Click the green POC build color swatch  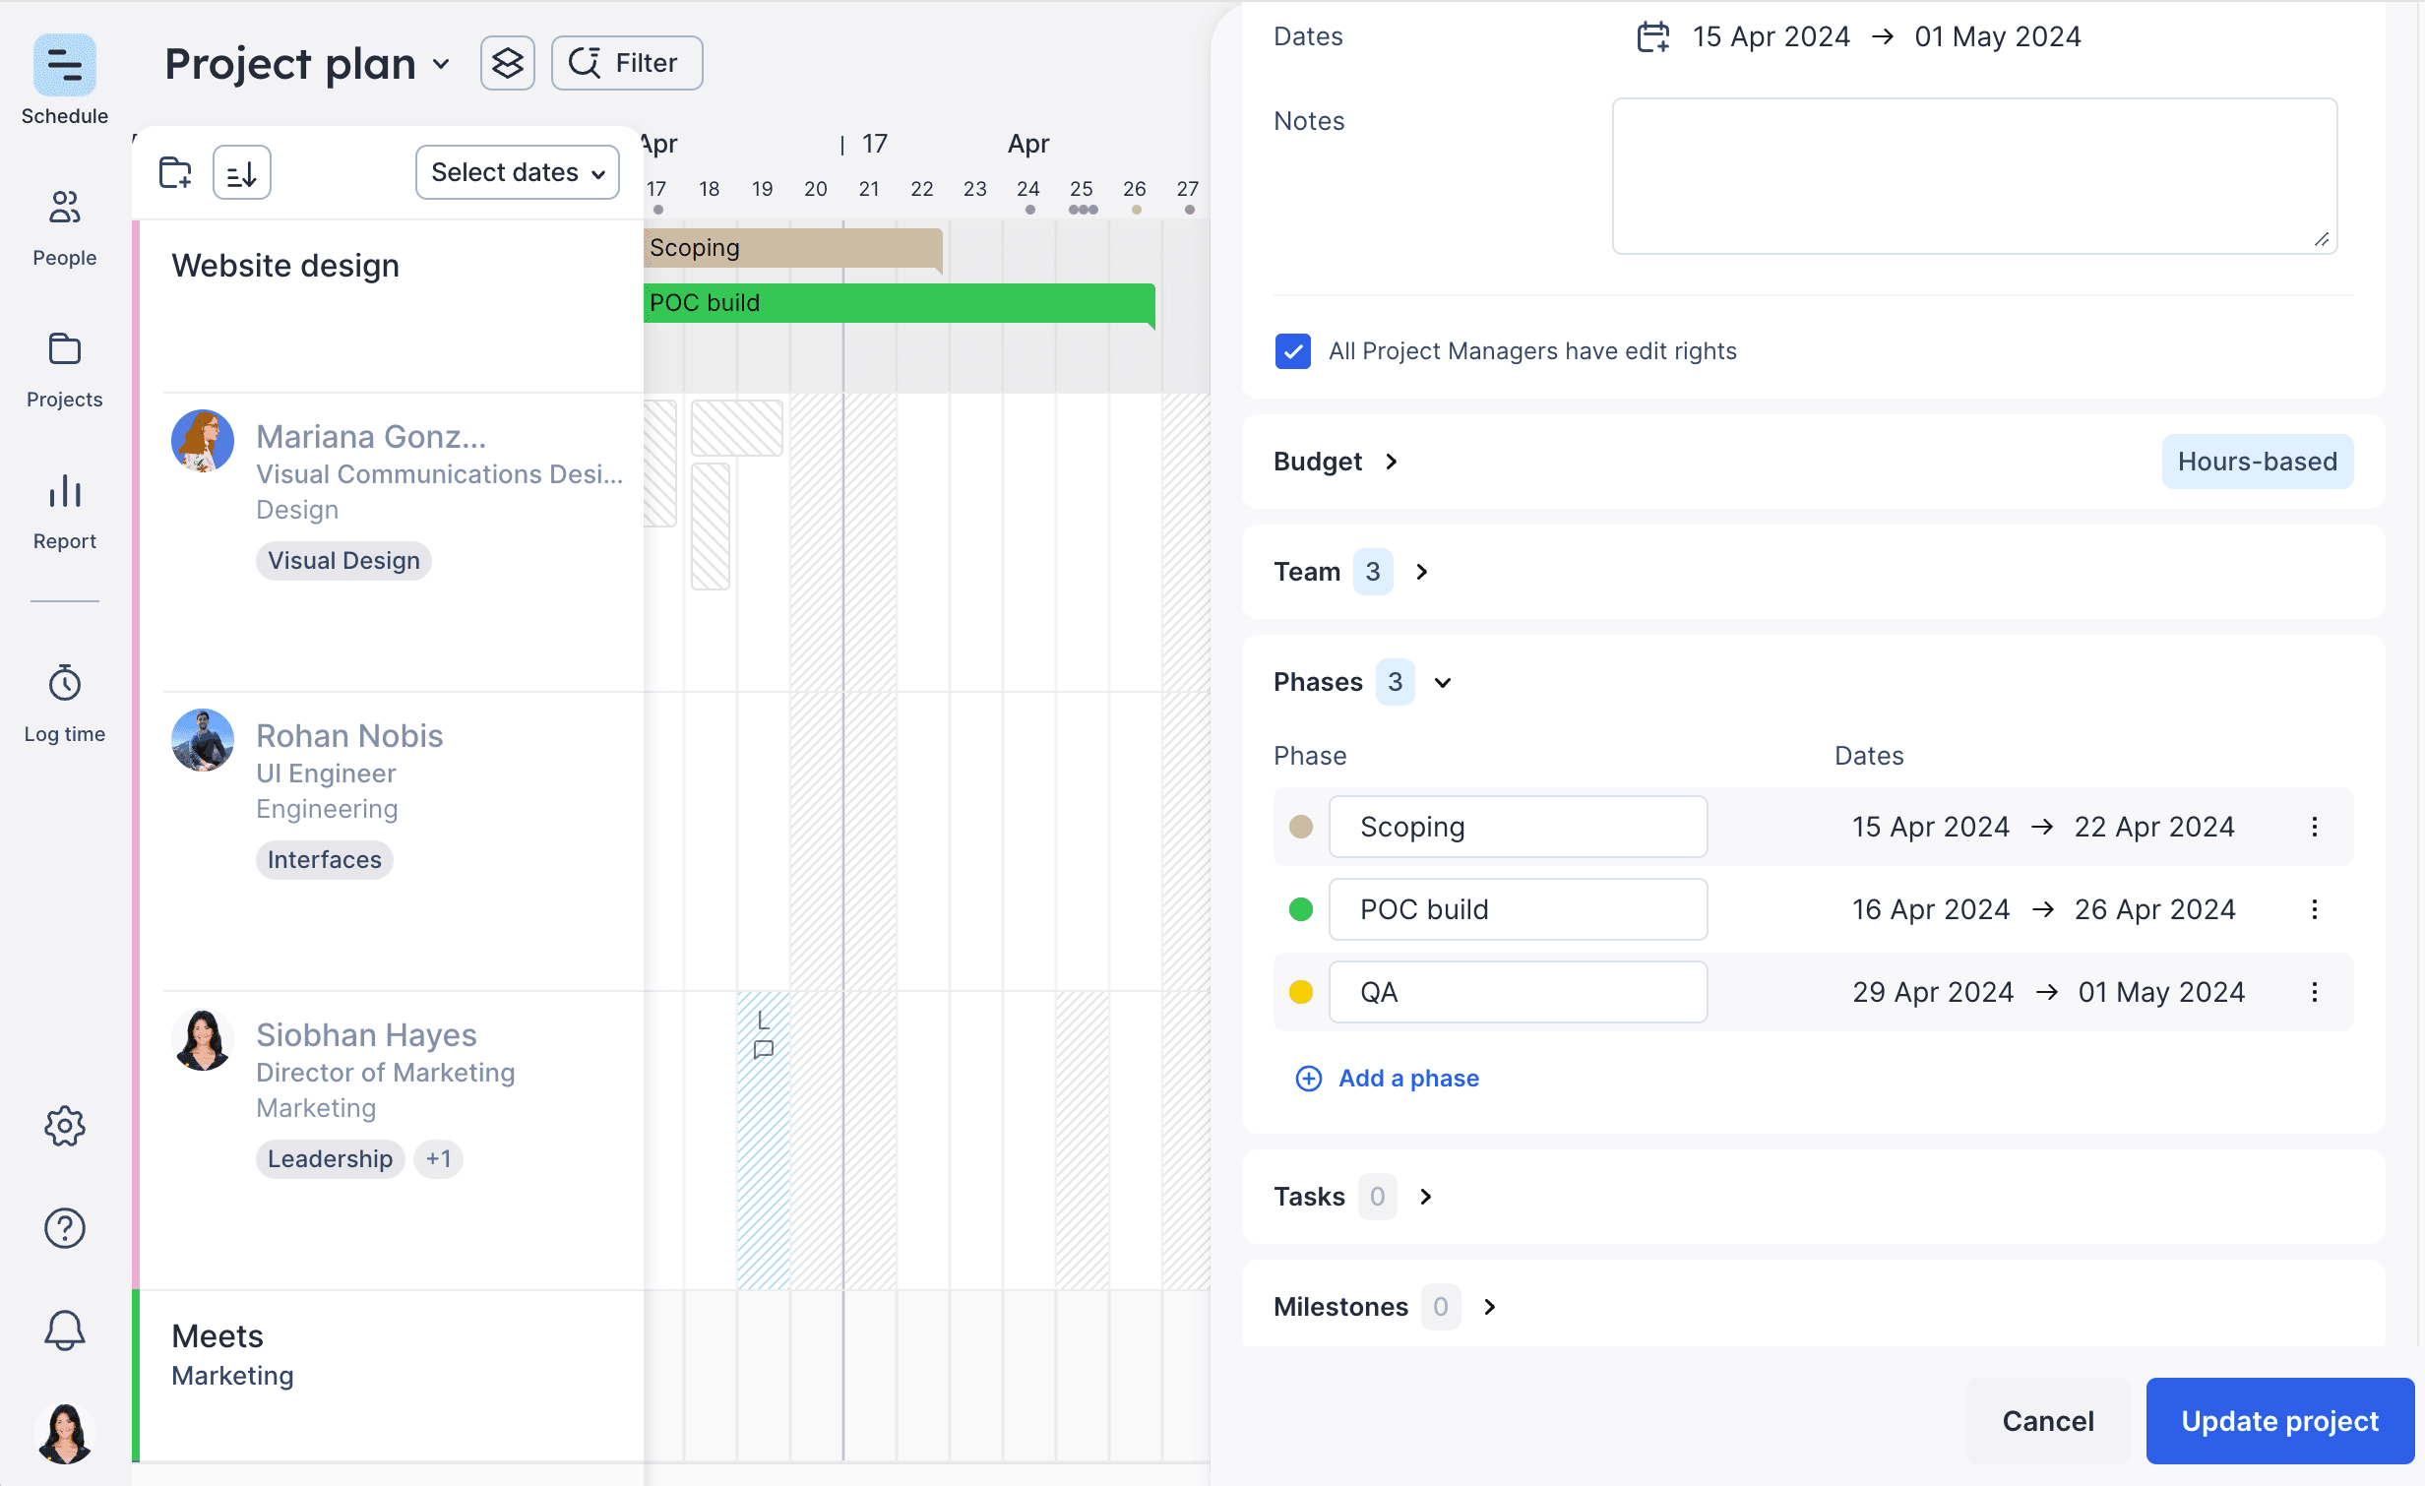coord(1301,909)
